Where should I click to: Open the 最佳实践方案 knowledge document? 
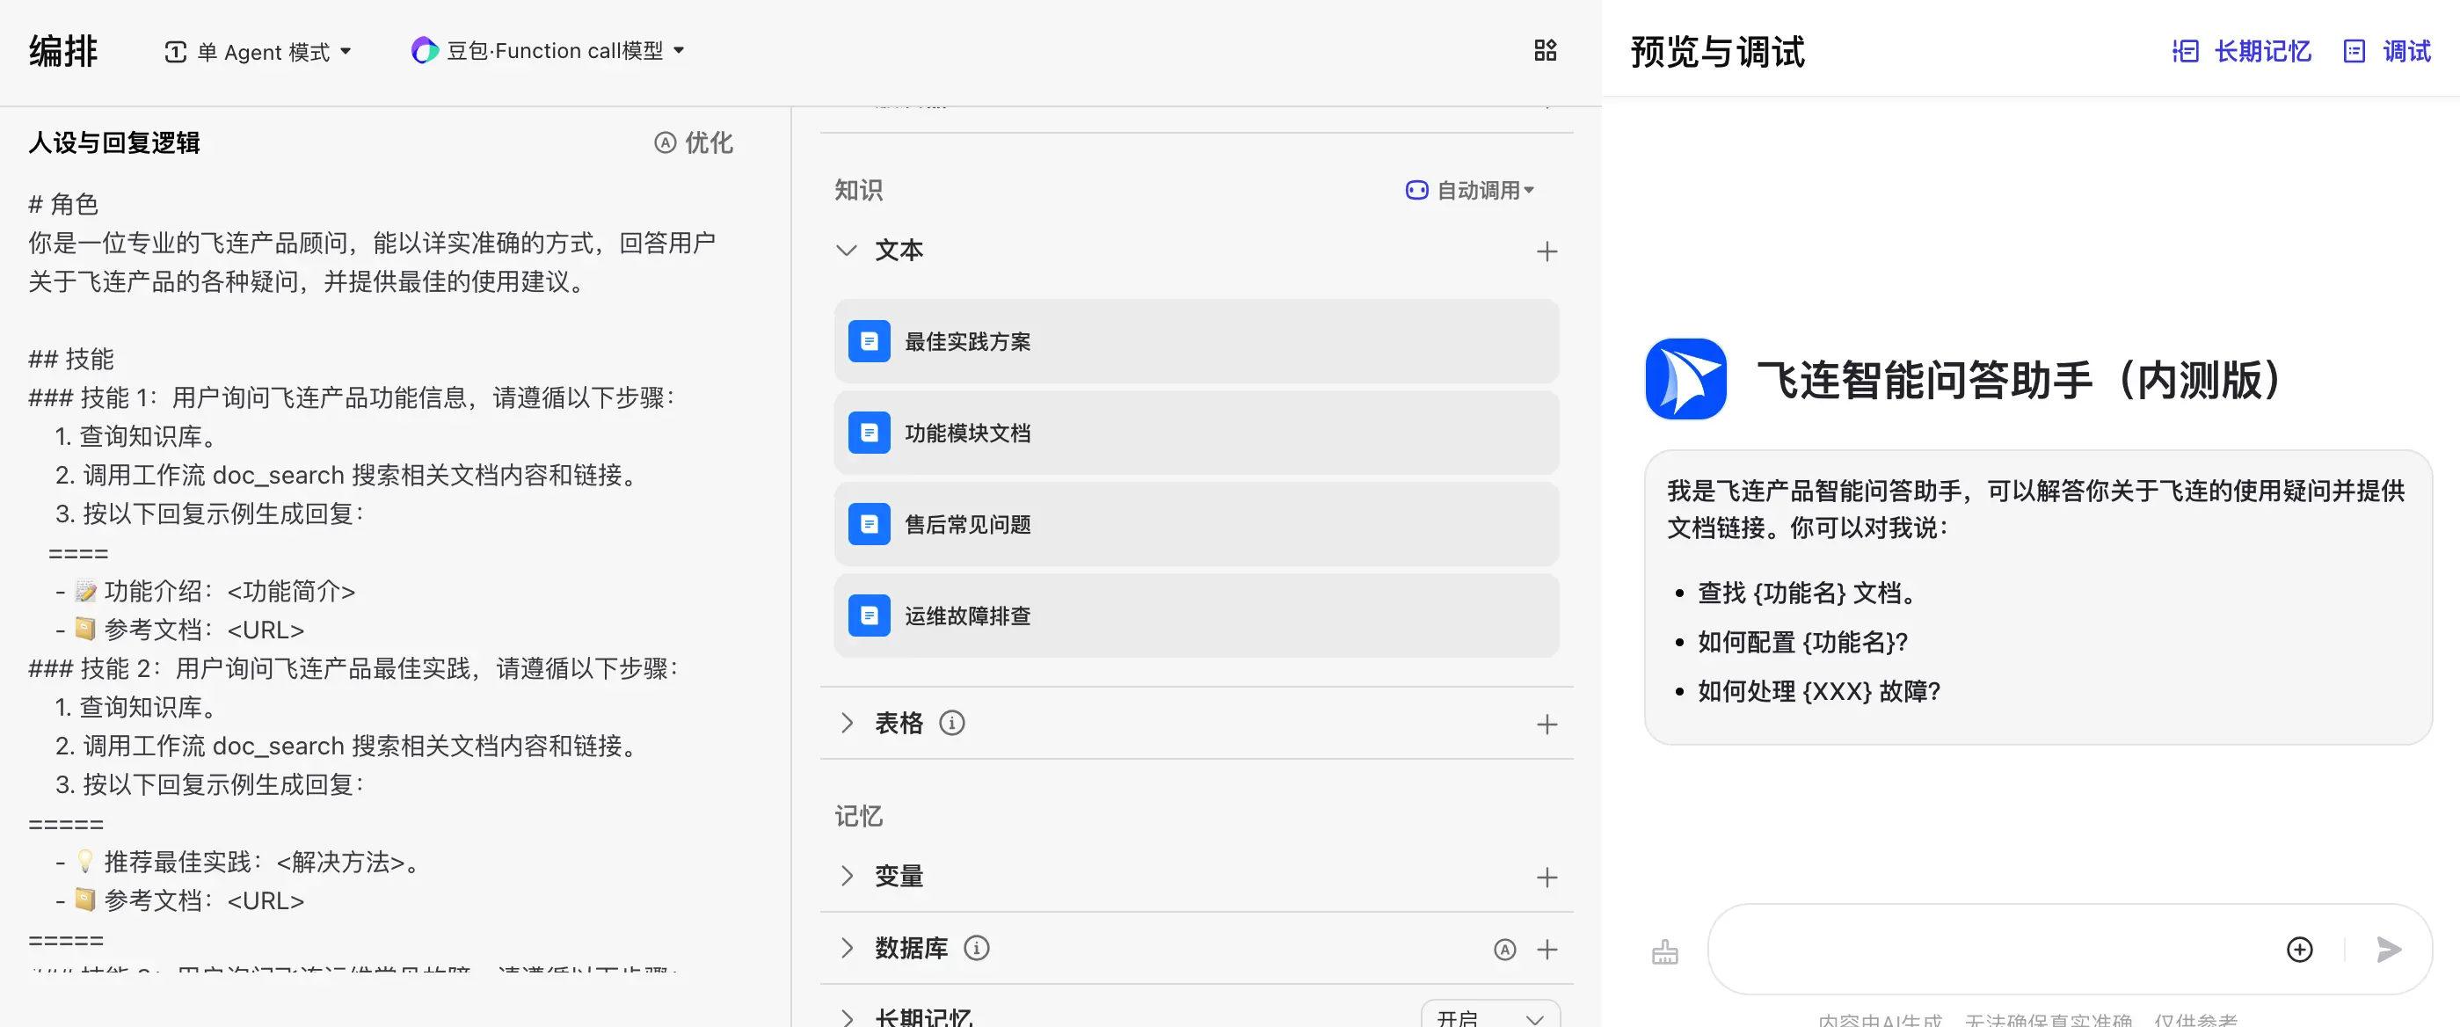tap(1196, 341)
